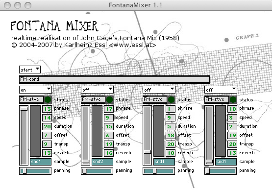Click fourth channel's offset value 19
Screen dimensions: 272x190
[232, 135]
